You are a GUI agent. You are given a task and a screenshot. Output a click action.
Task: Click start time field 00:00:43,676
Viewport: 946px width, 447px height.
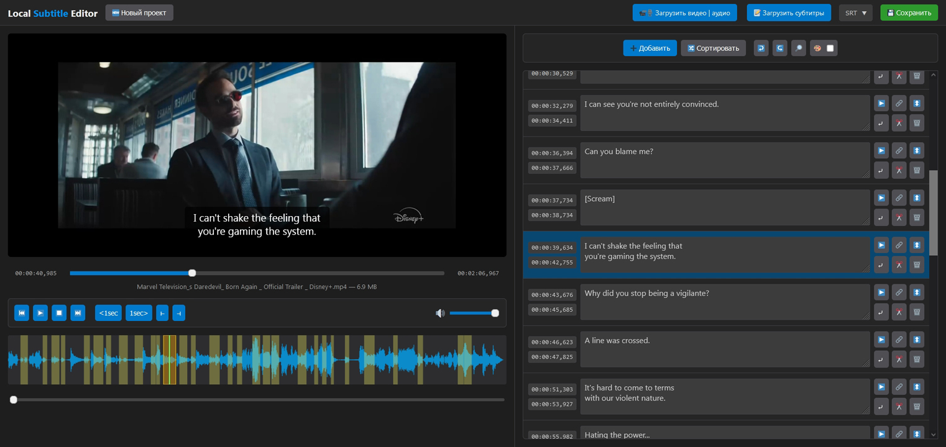pyautogui.click(x=552, y=294)
